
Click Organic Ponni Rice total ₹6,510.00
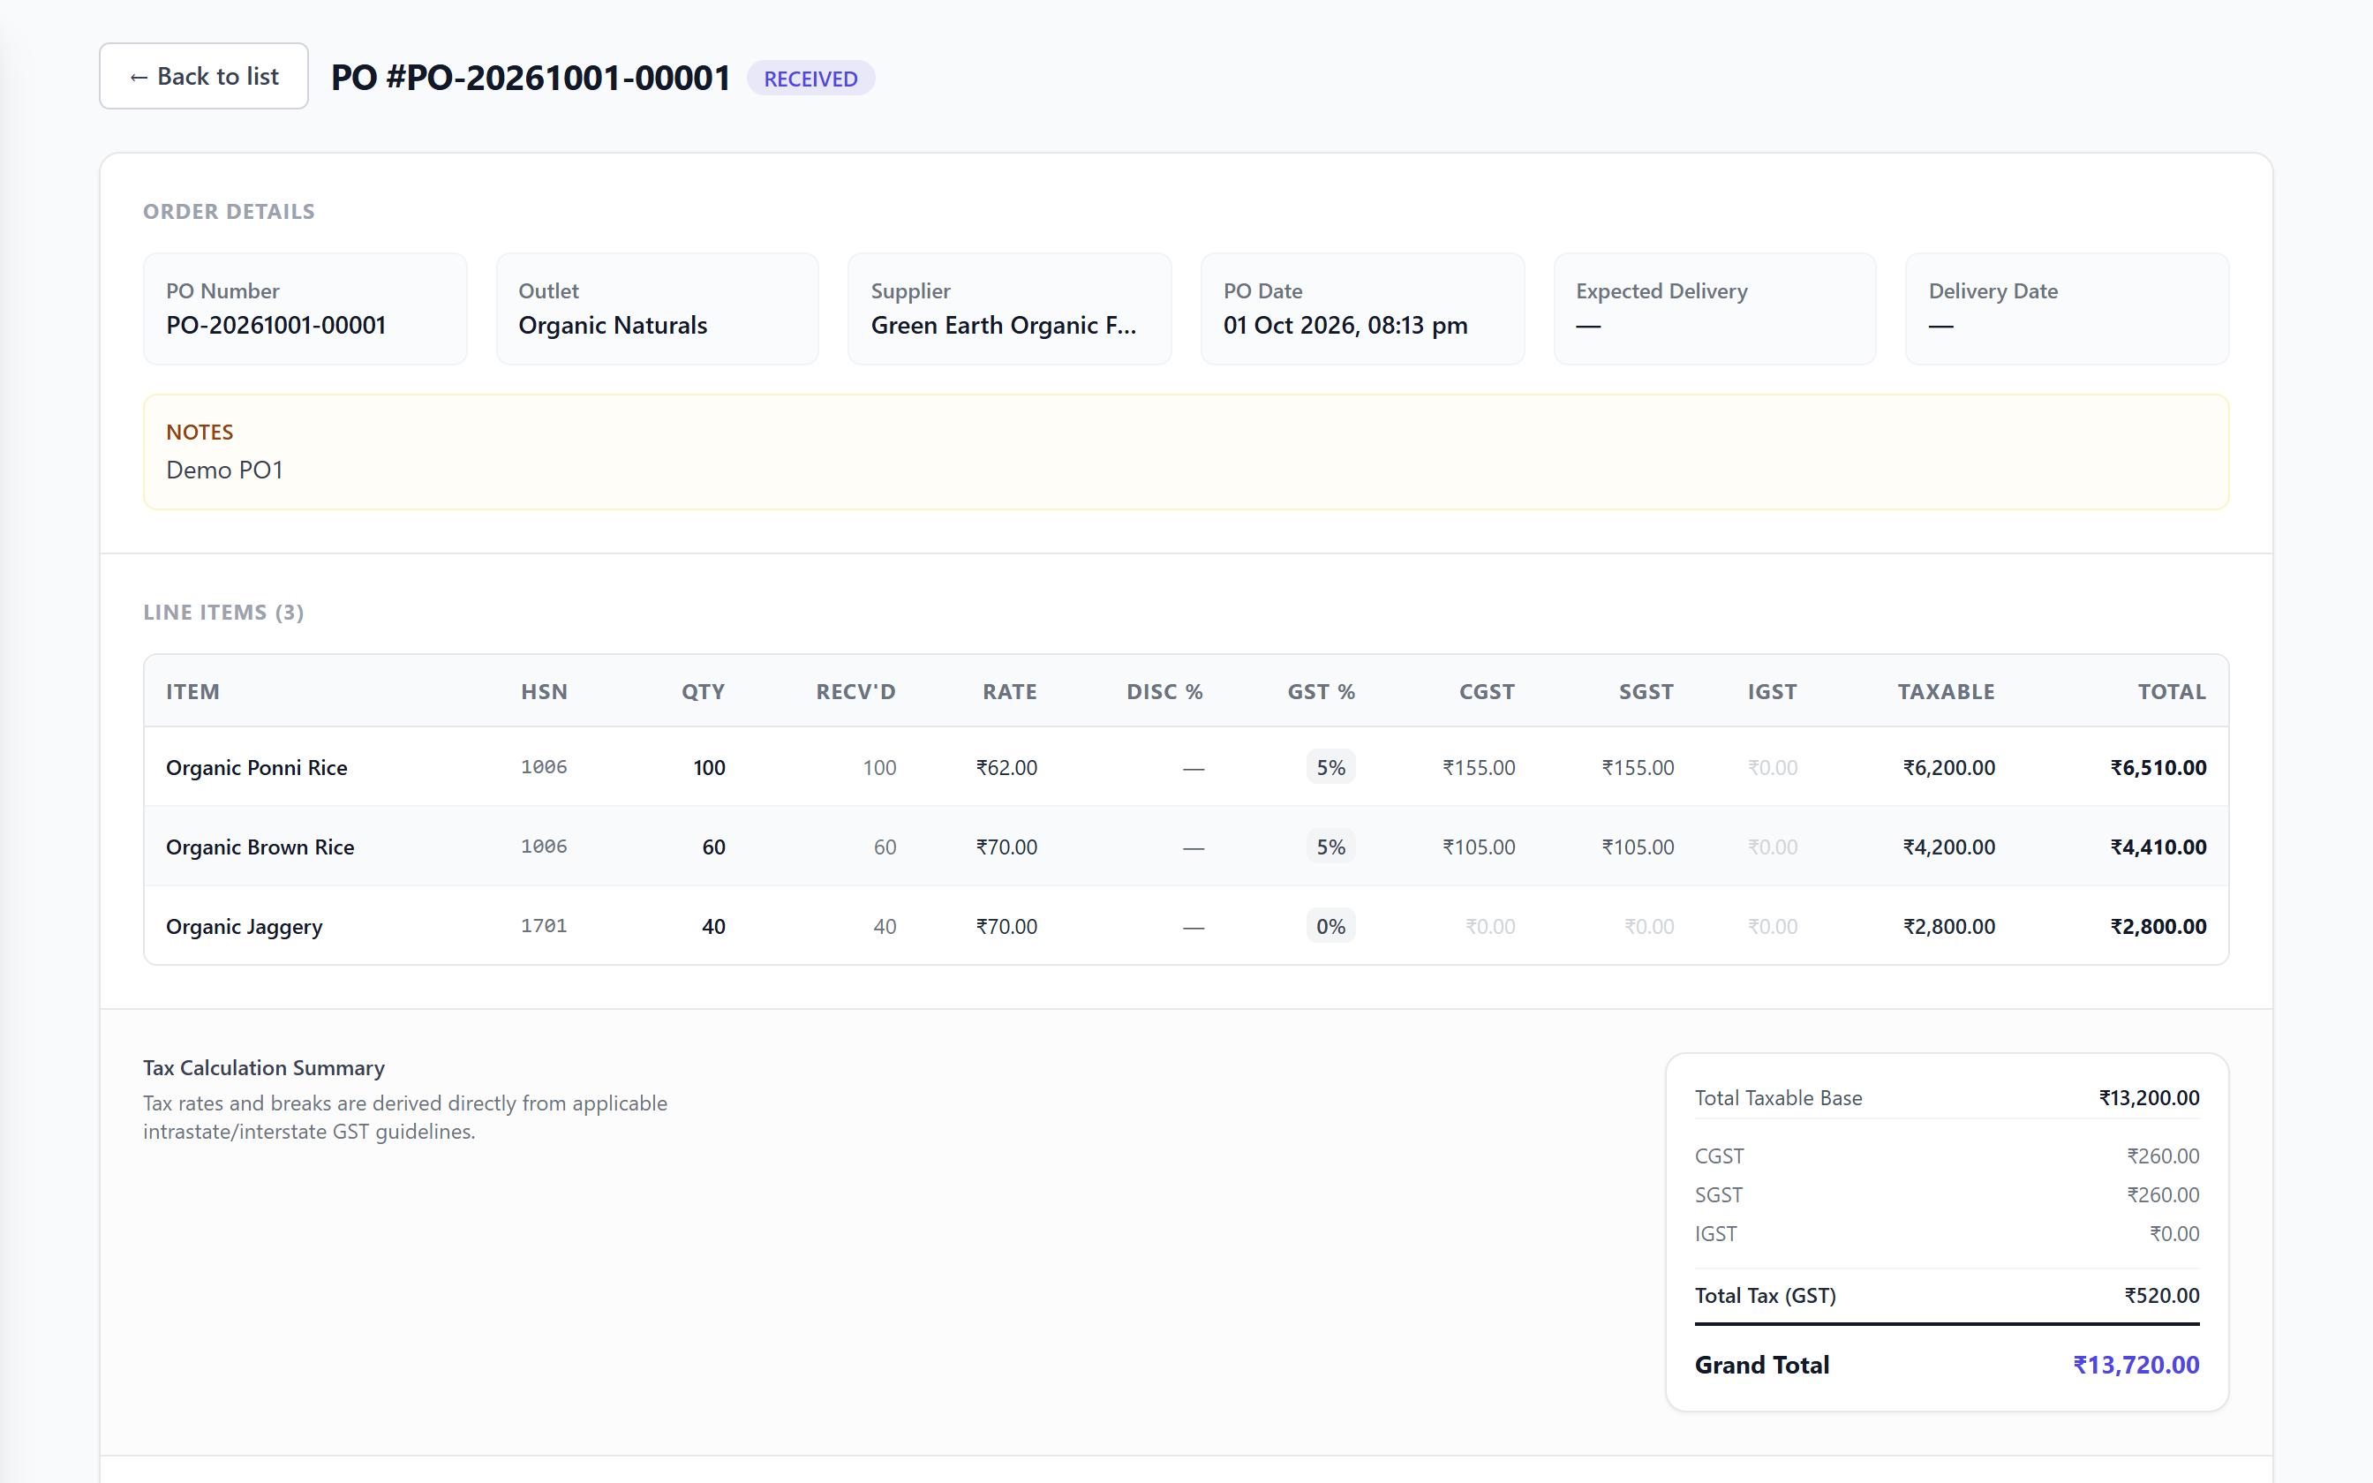coord(2158,767)
